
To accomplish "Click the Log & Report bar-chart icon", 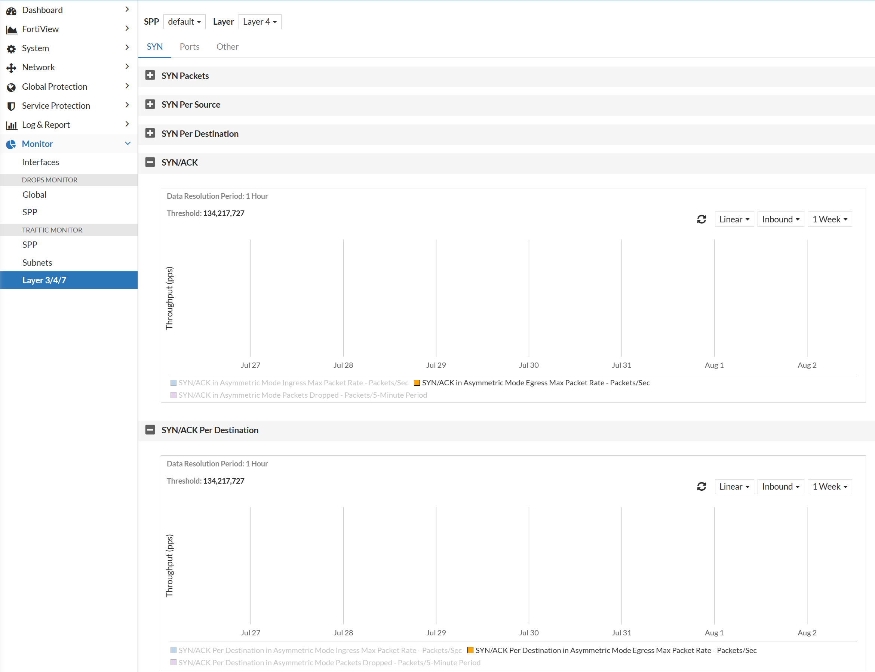I will click(x=11, y=125).
